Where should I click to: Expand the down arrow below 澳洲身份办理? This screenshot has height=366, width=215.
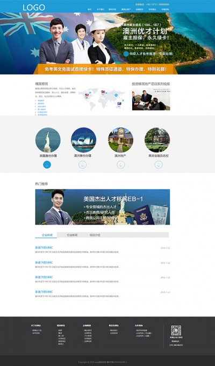(82, 164)
